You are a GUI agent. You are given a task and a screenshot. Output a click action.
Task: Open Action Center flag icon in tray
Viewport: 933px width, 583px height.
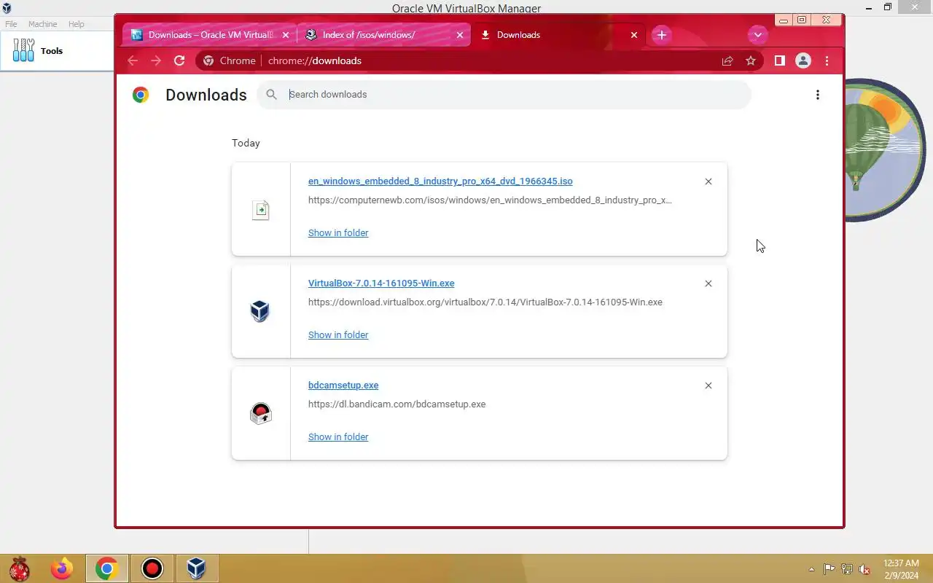tap(829, 569)
